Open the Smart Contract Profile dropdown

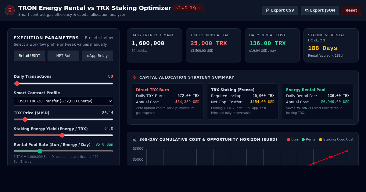[x=63, y=101]
